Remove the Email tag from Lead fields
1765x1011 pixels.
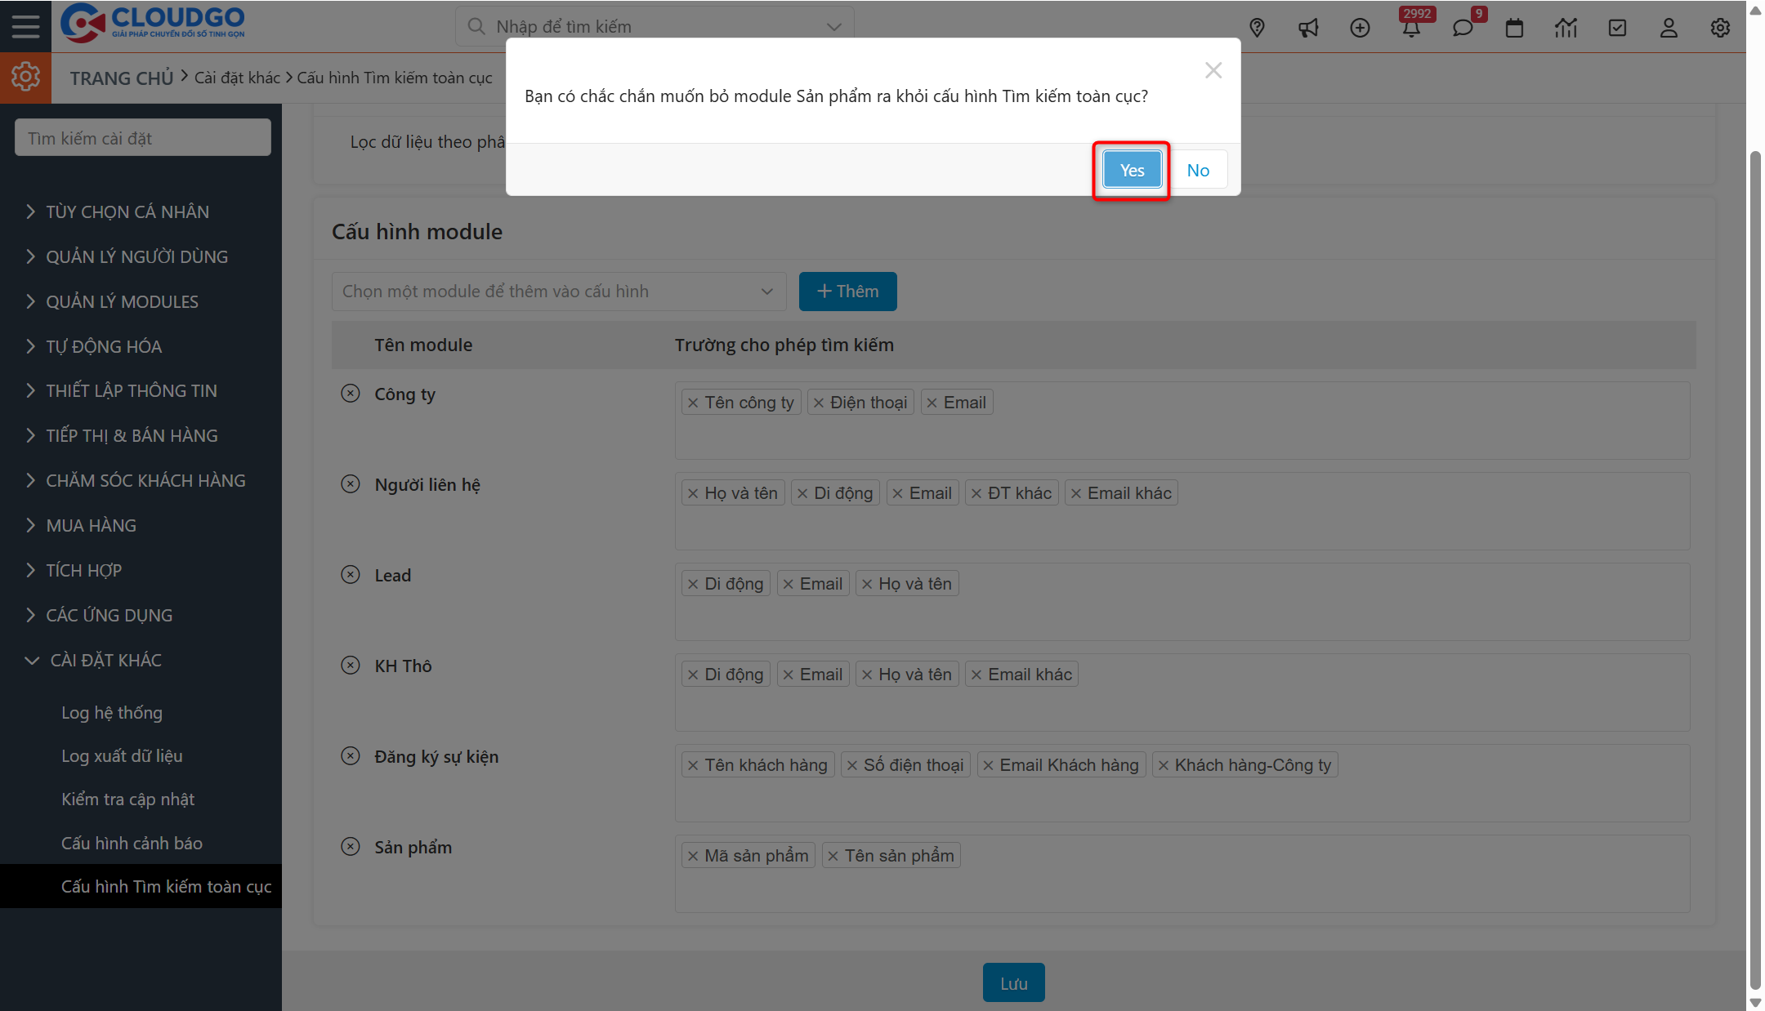click(x=787, y=583)
